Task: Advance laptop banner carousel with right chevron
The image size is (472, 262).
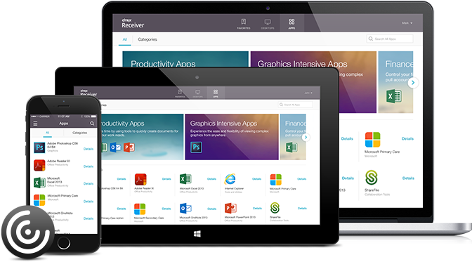Action: pos(413,82)
